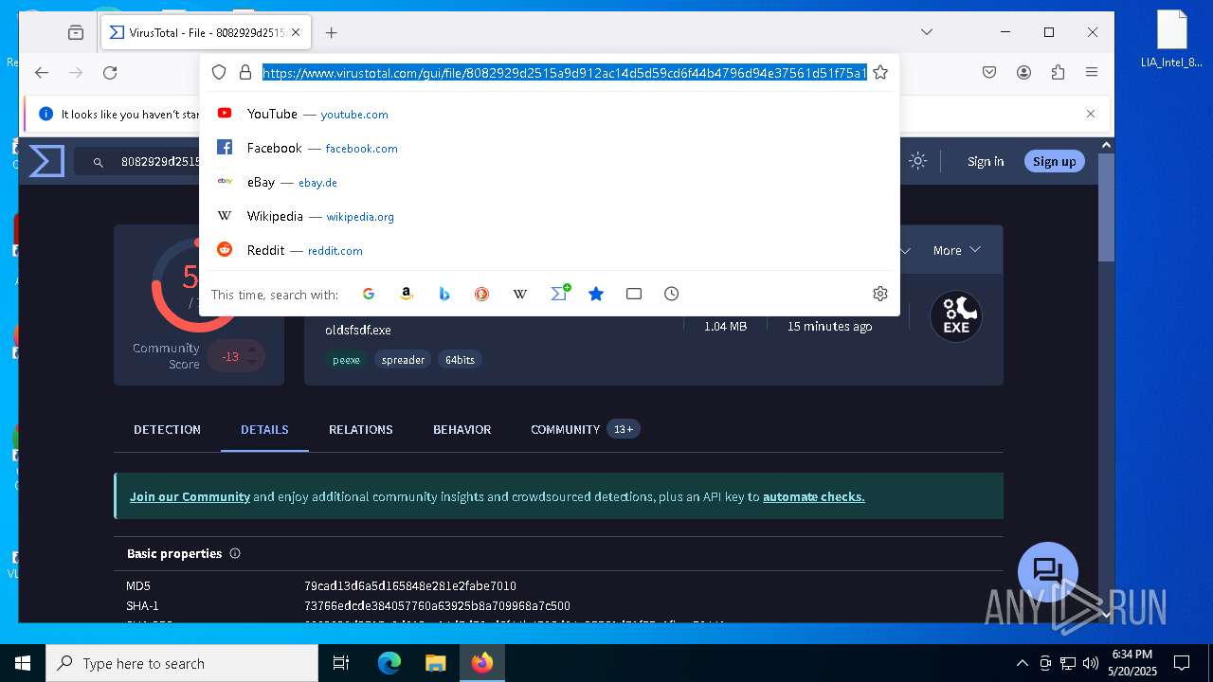Open search settings gear
Image resolution: width=1213 pixels, height=682 pixels.
(880, 294)
